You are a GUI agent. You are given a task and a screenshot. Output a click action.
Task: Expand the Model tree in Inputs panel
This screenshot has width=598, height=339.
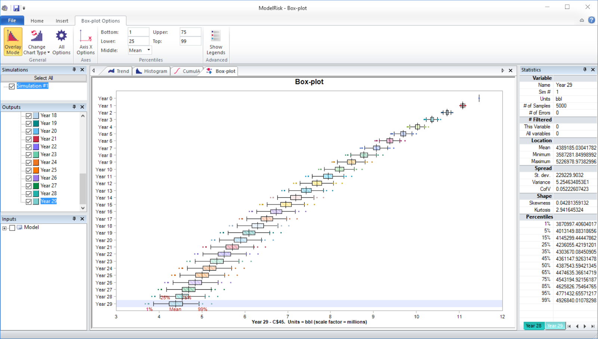[x=4, y=227]
